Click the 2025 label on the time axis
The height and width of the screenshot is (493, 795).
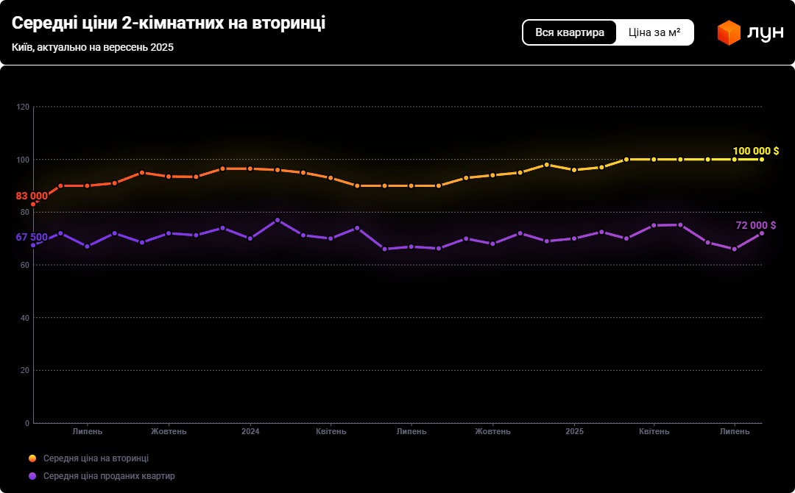(574, 431)
